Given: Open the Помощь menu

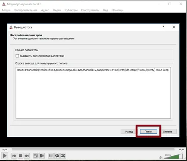Looking at the screenshot, I should point(117,10).
